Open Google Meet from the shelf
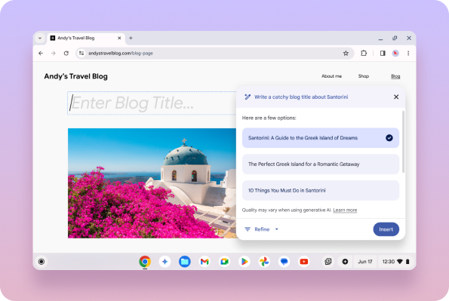 pyautogui.click(x=225, y=262)
